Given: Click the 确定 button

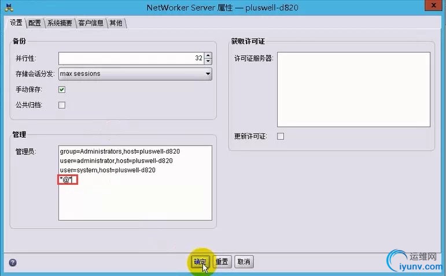Looking at the screenshot, I should pos(200,262).
